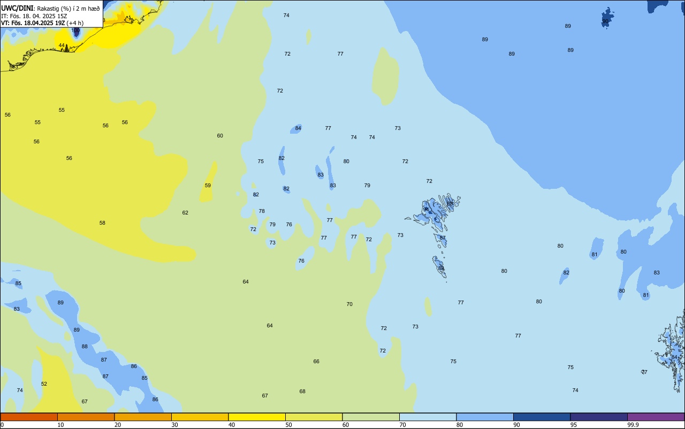This screenshot has width=685, height=429.
Task: Click the map value '58'
Action: click(102, 223)
